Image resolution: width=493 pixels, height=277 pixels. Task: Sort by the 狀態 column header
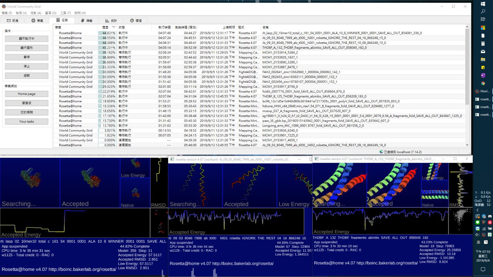click(134, 27)
